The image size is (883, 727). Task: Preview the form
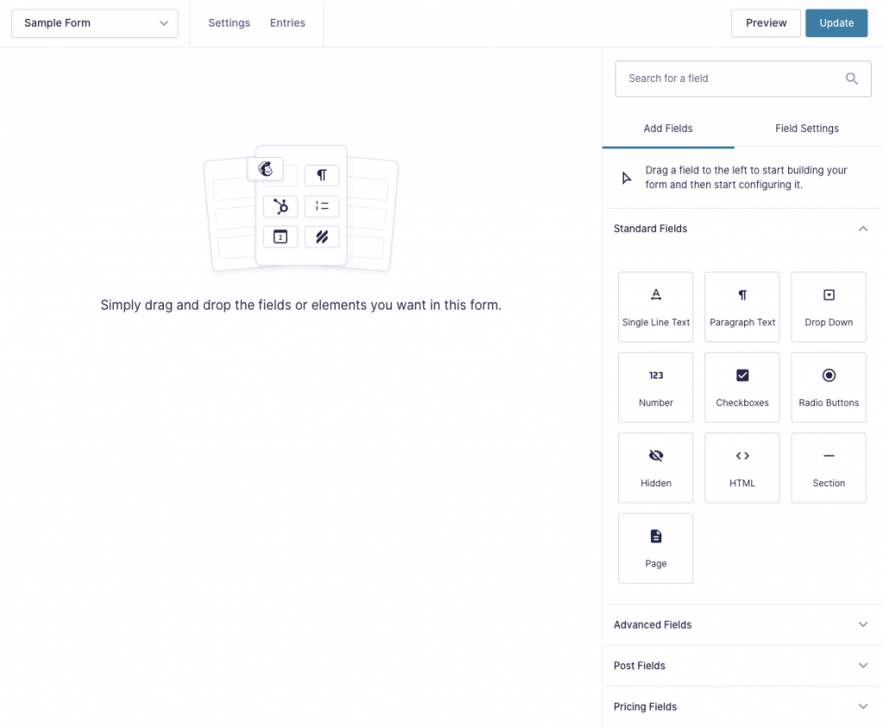click(766, 22)
